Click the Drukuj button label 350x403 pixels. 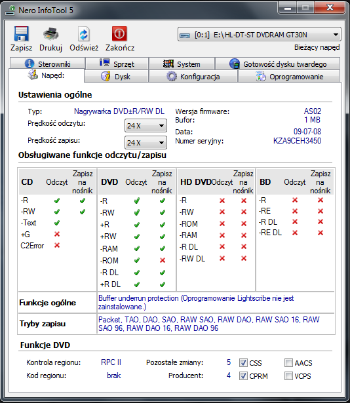coord(51,48)
